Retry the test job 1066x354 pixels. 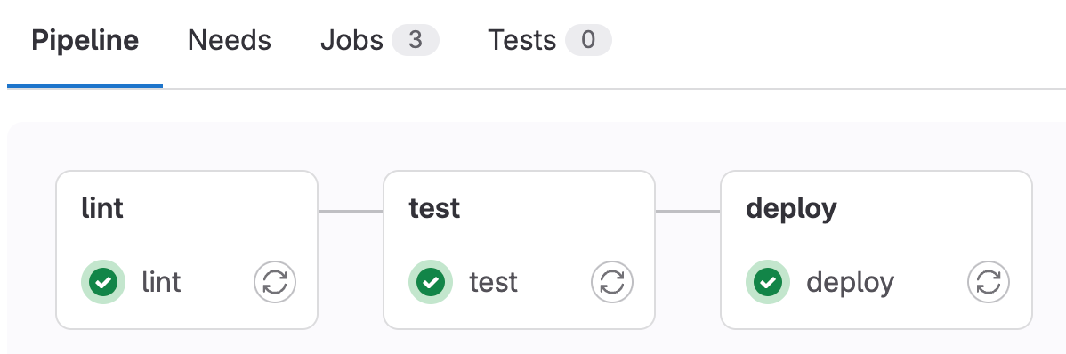click(x=612, y=282)
